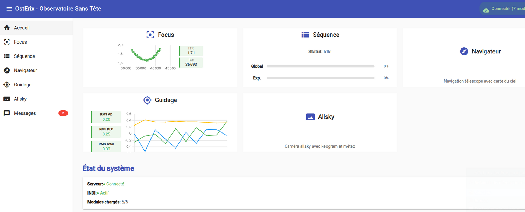Click the compass icon on Navigateur card
The height and width of the screenshot is (212, 525).
(464, 52)
